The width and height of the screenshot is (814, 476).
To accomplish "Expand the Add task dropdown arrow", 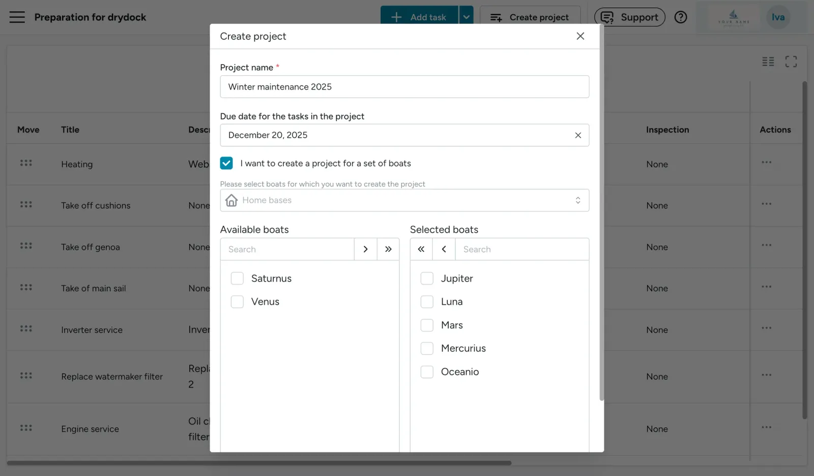I will coord(466,17).
